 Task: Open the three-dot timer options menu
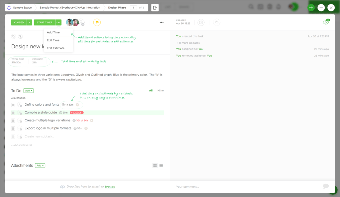pyautogui.click(x=58, y=23)
